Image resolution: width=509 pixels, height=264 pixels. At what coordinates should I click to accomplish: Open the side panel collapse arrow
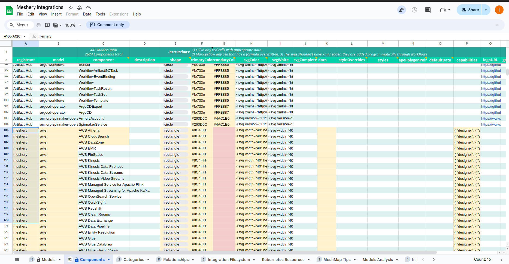501,260
